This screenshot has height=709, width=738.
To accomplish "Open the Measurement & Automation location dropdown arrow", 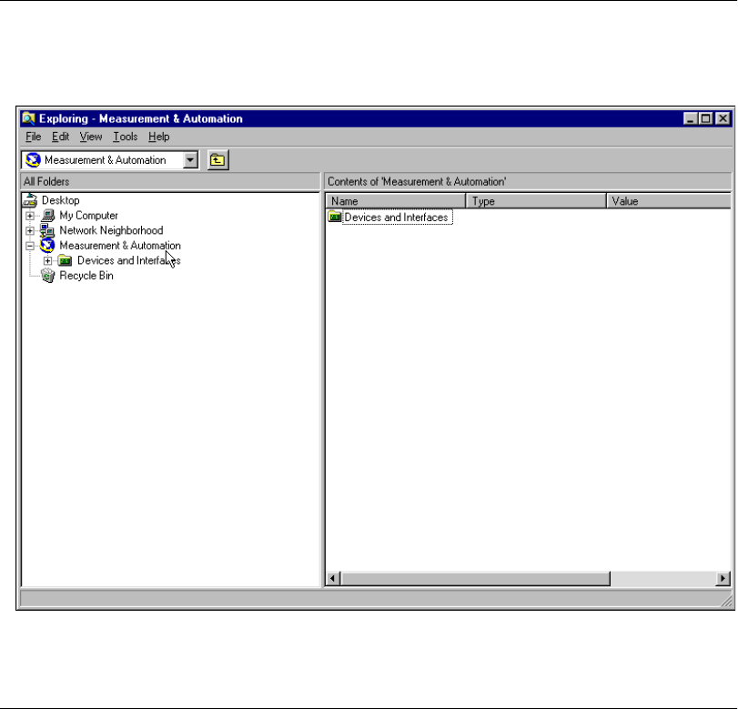I will (190, 160).
